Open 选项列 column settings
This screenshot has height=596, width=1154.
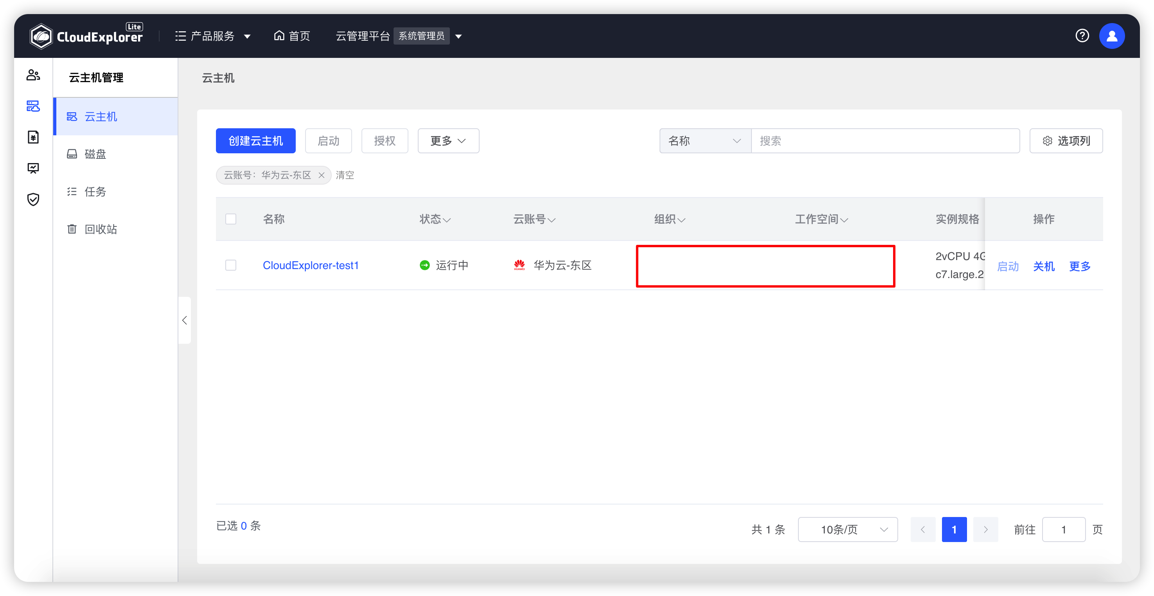tap(1066, 141)
